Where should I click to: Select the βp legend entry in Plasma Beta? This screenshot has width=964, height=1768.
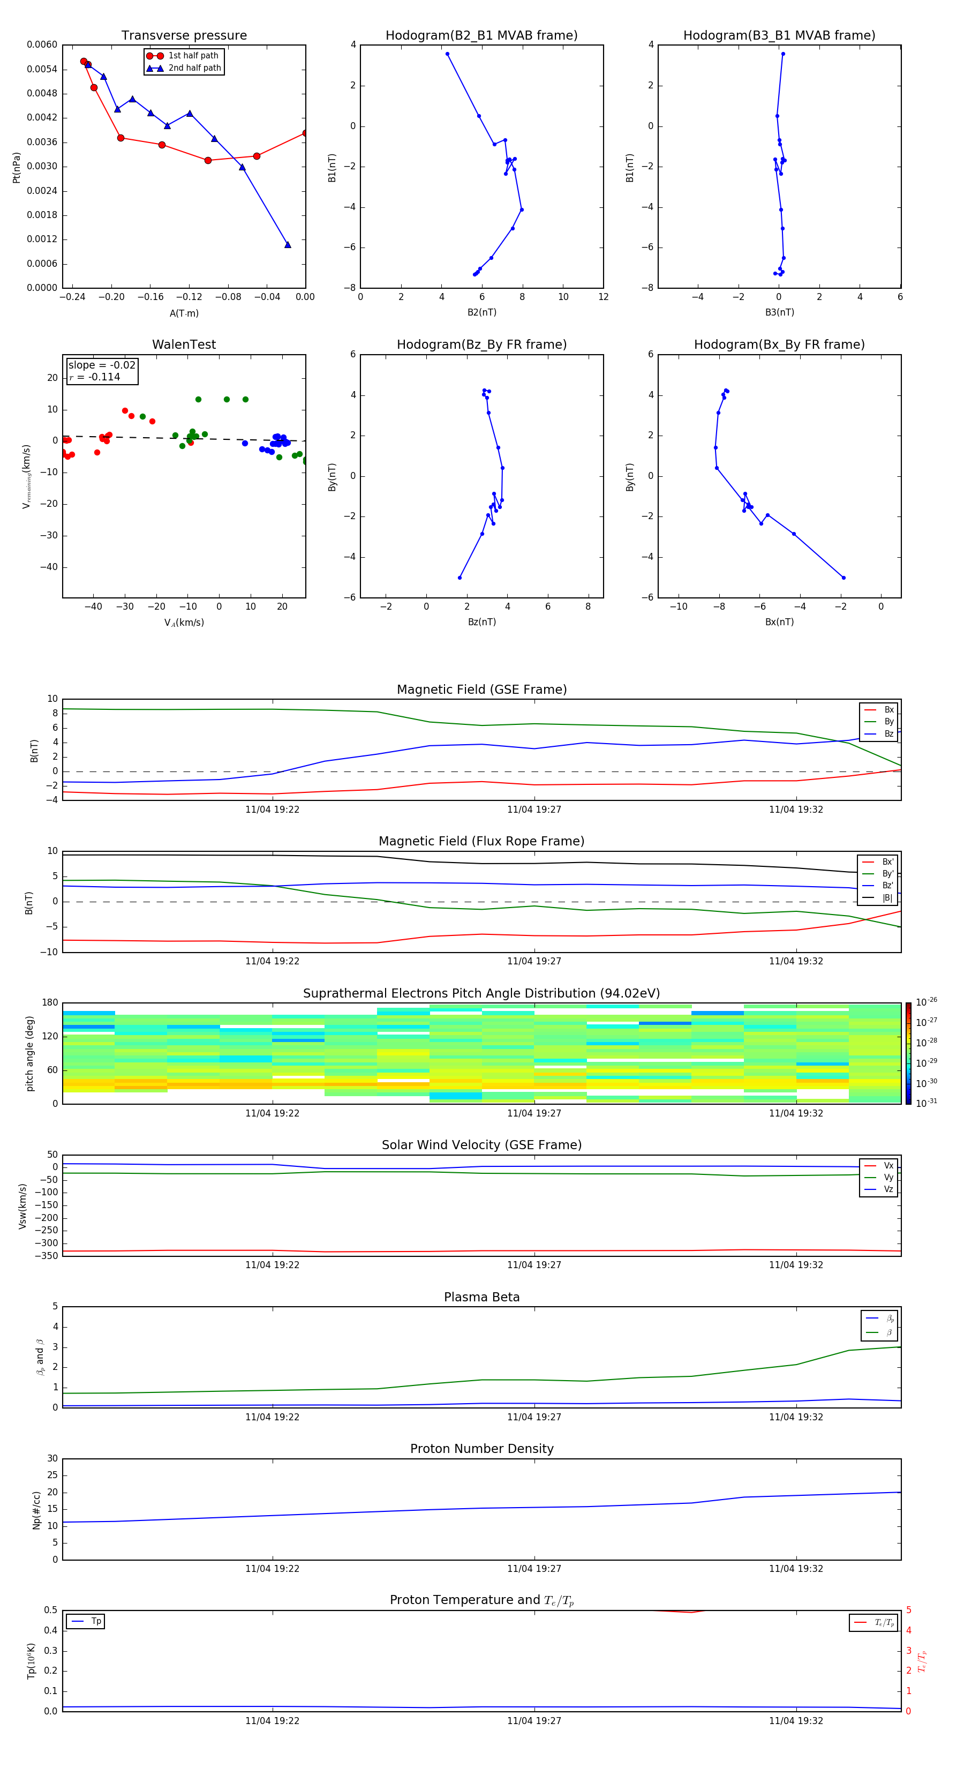(x=879, y=1318)
